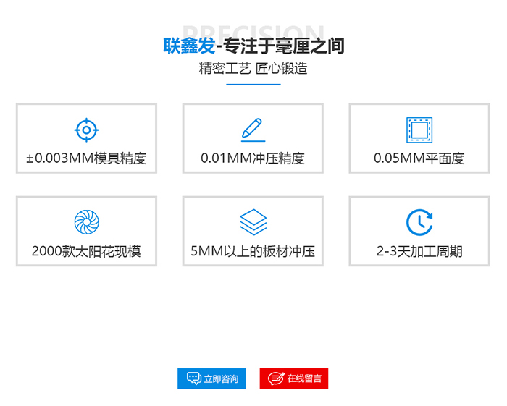The width and height of the screenshot is (507, 406).
Task: Select the 0.05MM平面度 label
Action: pos(419,158)
